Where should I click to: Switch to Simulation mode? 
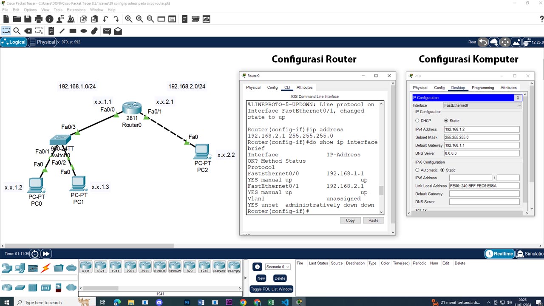(530, 254)
